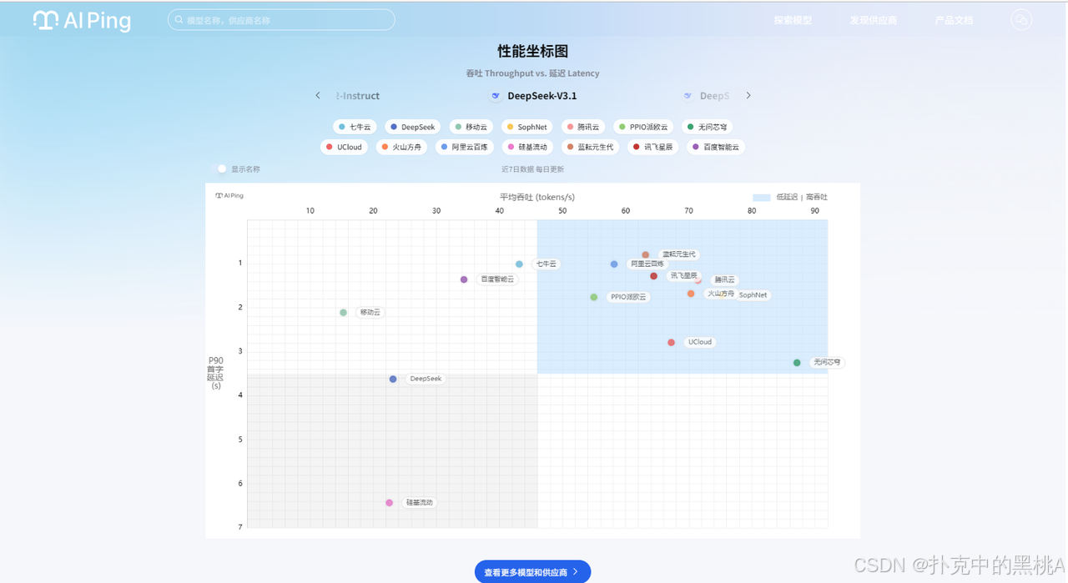The image size is (1068, 583).
Task: Toggle the 火山方舟 legend chip
Action: click(x=402, y=147)
